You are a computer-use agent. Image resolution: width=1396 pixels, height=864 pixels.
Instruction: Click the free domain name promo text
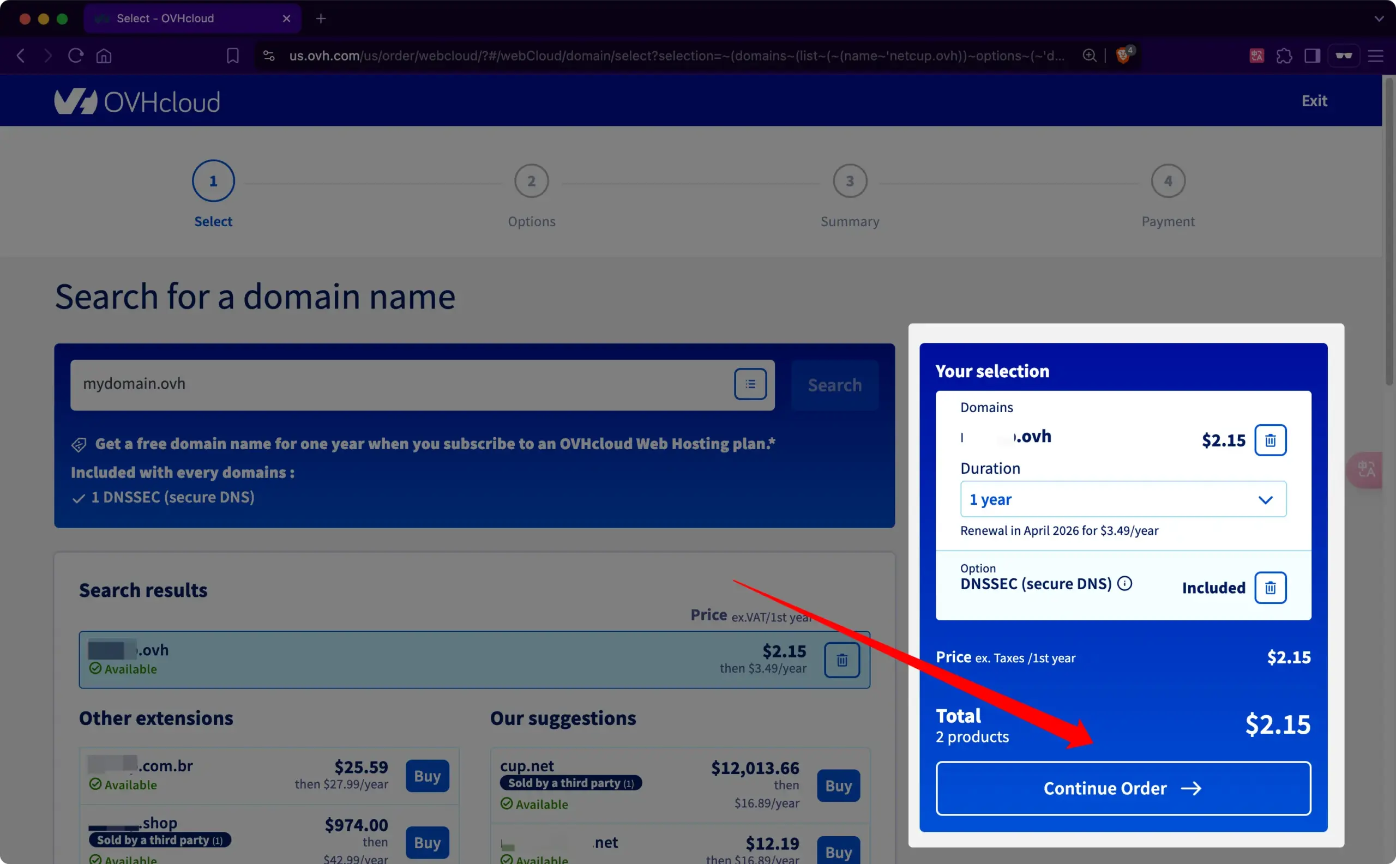(435, 443)
